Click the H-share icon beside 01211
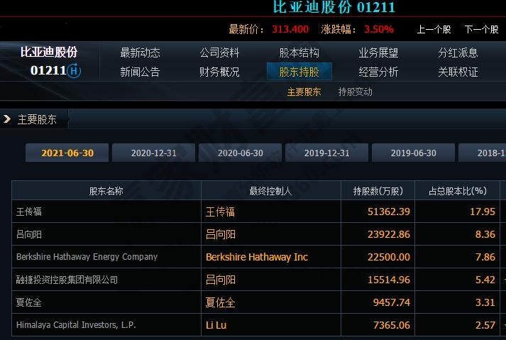 [75, 71]
